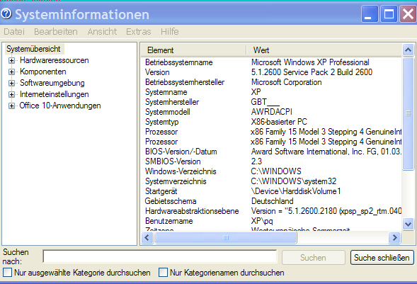Enable Nur ausgewählte Kategorie durchsuchen checkbox

[x=7, y=273]
